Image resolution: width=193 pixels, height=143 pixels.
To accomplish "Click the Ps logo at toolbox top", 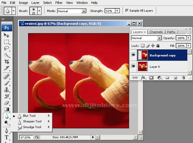I will pos(7,28).
